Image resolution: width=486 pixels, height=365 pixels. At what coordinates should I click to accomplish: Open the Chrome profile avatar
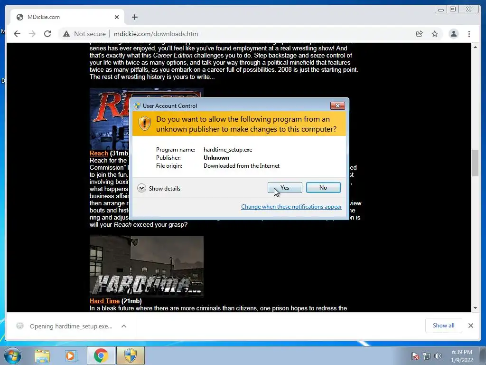[453, 34]
